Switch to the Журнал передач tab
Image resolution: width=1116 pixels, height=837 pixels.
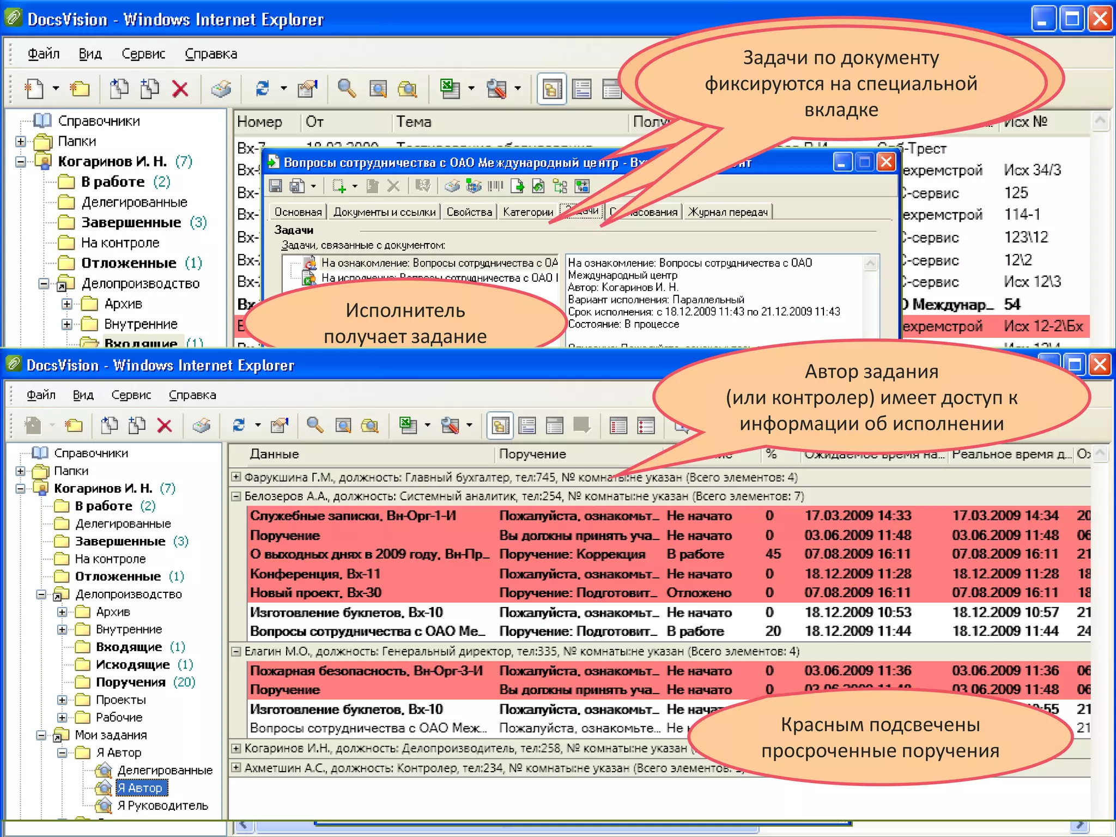pos(728,212)
